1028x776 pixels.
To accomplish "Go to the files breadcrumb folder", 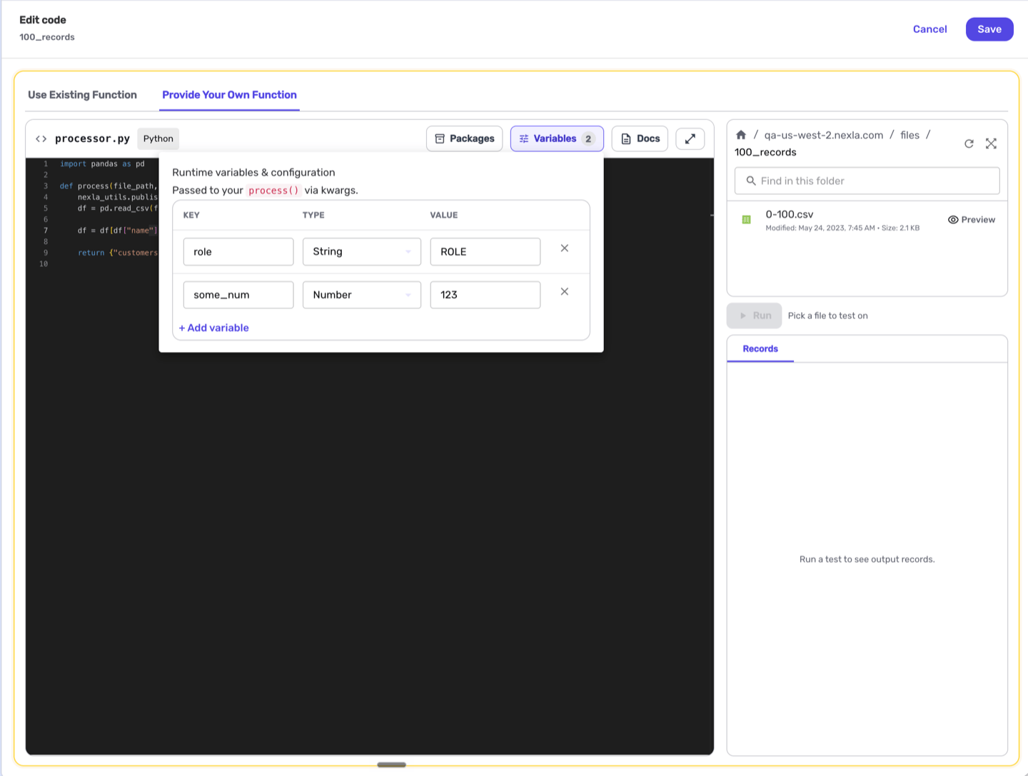I will 909,135.
